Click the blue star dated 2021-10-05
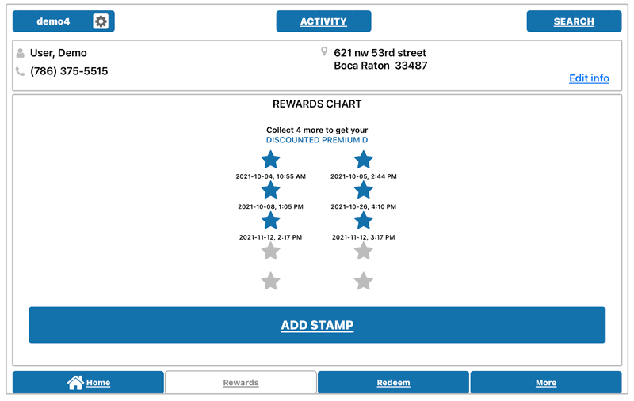The width and height of the screenshot is (634, 401). tap(363, 160)
